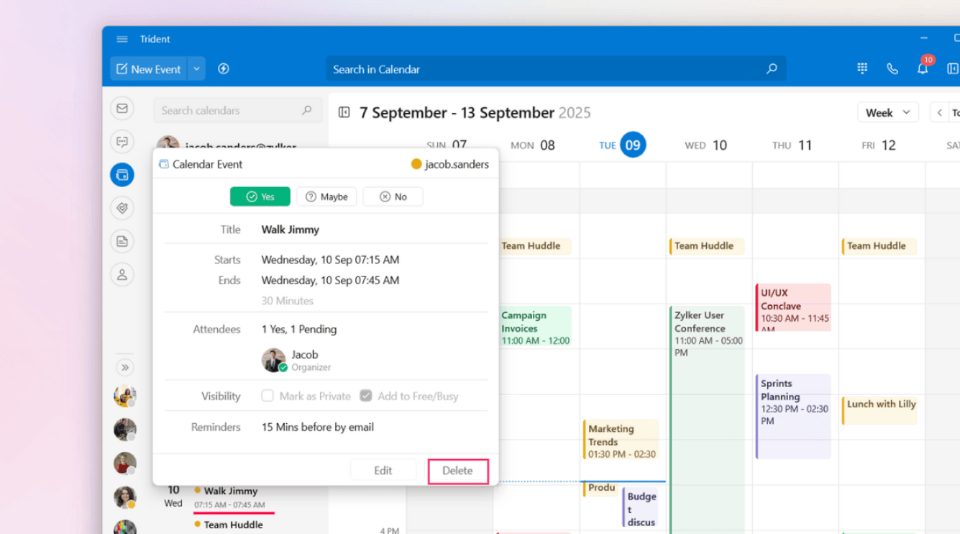Open Wednesday's Team Huddle event
The width and height of the screenshot is (960, 534).
click(x=707, y=246)
